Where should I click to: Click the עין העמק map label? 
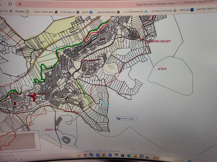(52, 130)
